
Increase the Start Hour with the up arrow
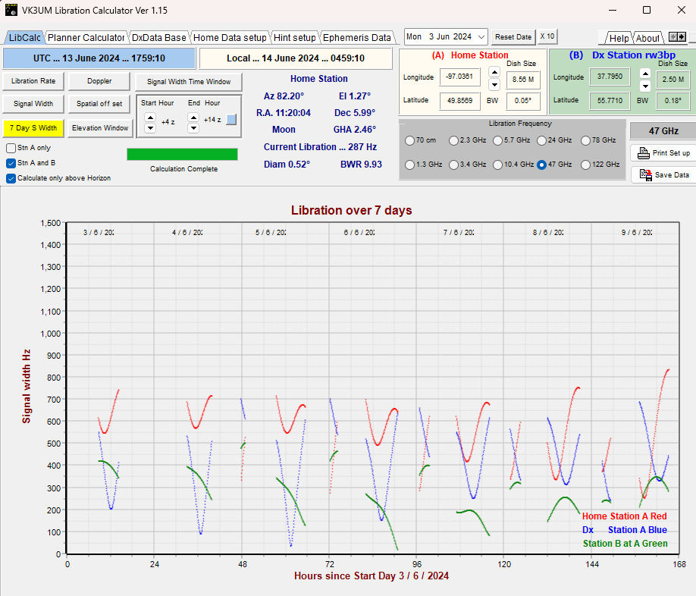coord(150,118)
